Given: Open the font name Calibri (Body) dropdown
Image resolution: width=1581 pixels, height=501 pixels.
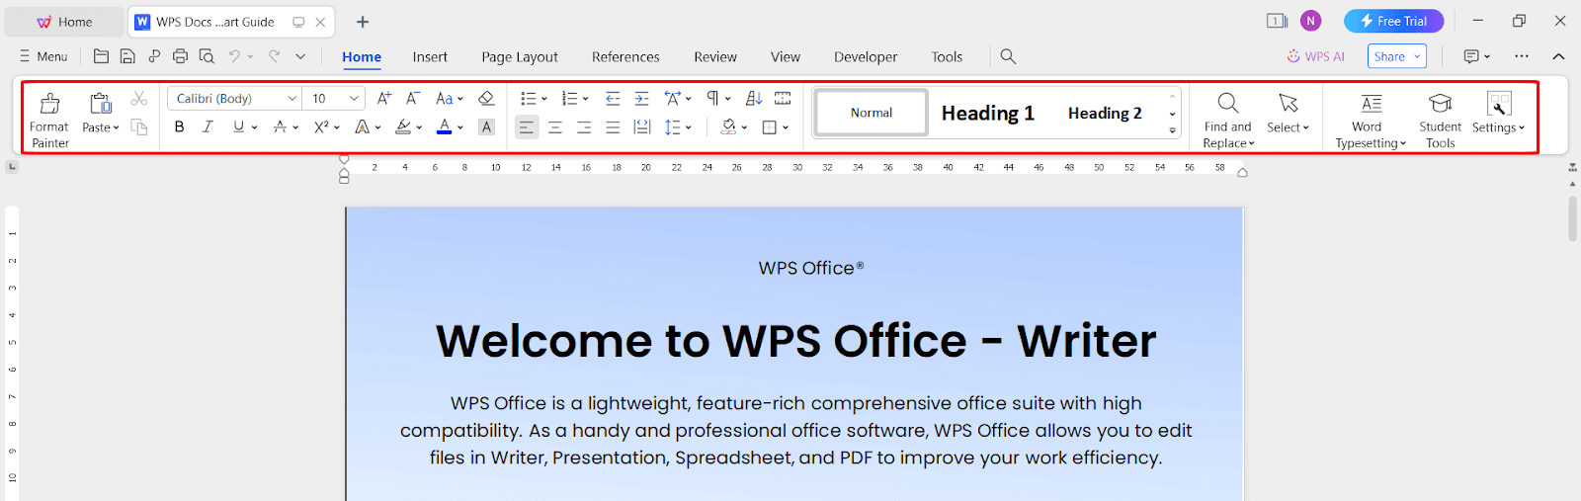Looking at the screenshot, I should pos(291,98).
